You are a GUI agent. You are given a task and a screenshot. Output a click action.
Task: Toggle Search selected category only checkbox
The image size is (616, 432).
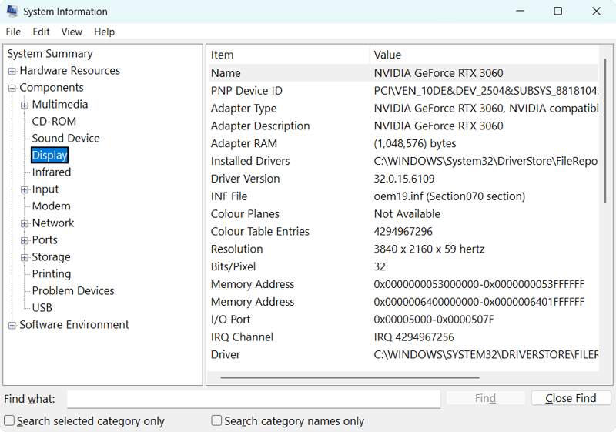(x=9, y=420)
